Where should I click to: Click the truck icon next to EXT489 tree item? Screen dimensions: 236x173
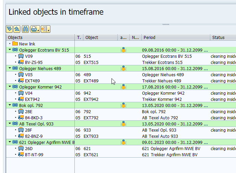[x=21, y=81]
